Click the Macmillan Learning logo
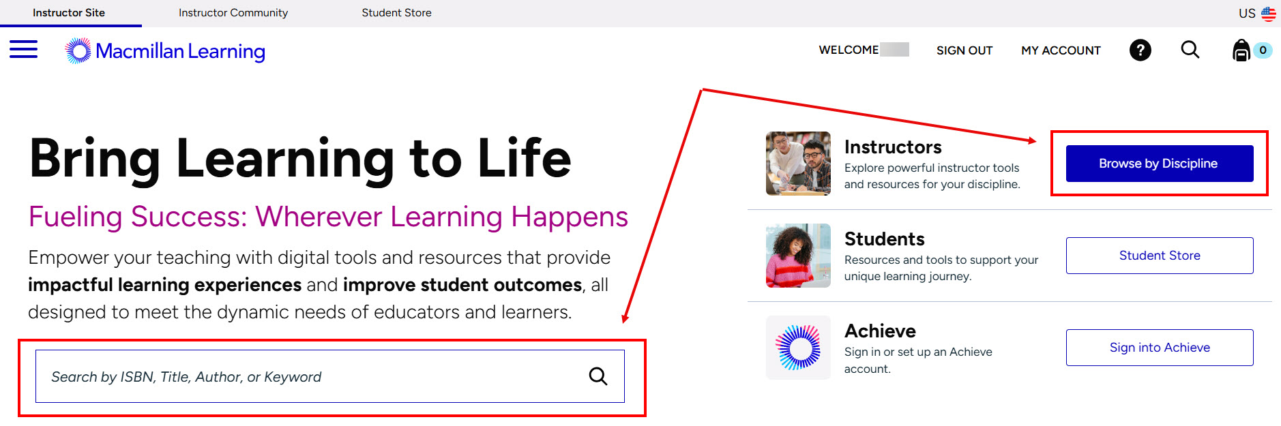Screen dimensions: 1281x426 [165, 51]
